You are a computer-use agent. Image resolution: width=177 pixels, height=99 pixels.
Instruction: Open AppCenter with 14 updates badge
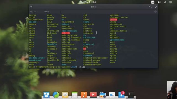(x=121, y=95)
